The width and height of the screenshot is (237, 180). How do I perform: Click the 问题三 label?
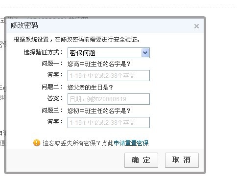[52, 111]
